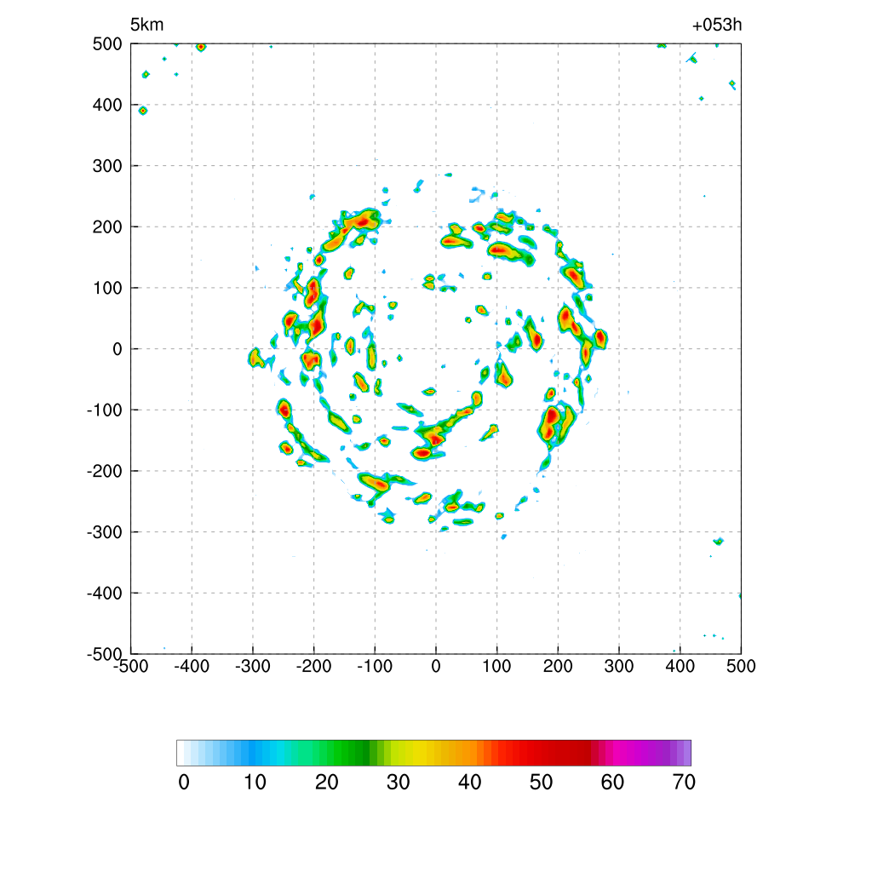The height and width of the screenshot is (872, 872).
Task: Select the y-axis tick label "-300"
Action: pos(105,532)
